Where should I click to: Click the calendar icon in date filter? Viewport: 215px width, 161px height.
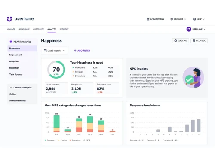point(45,51)
